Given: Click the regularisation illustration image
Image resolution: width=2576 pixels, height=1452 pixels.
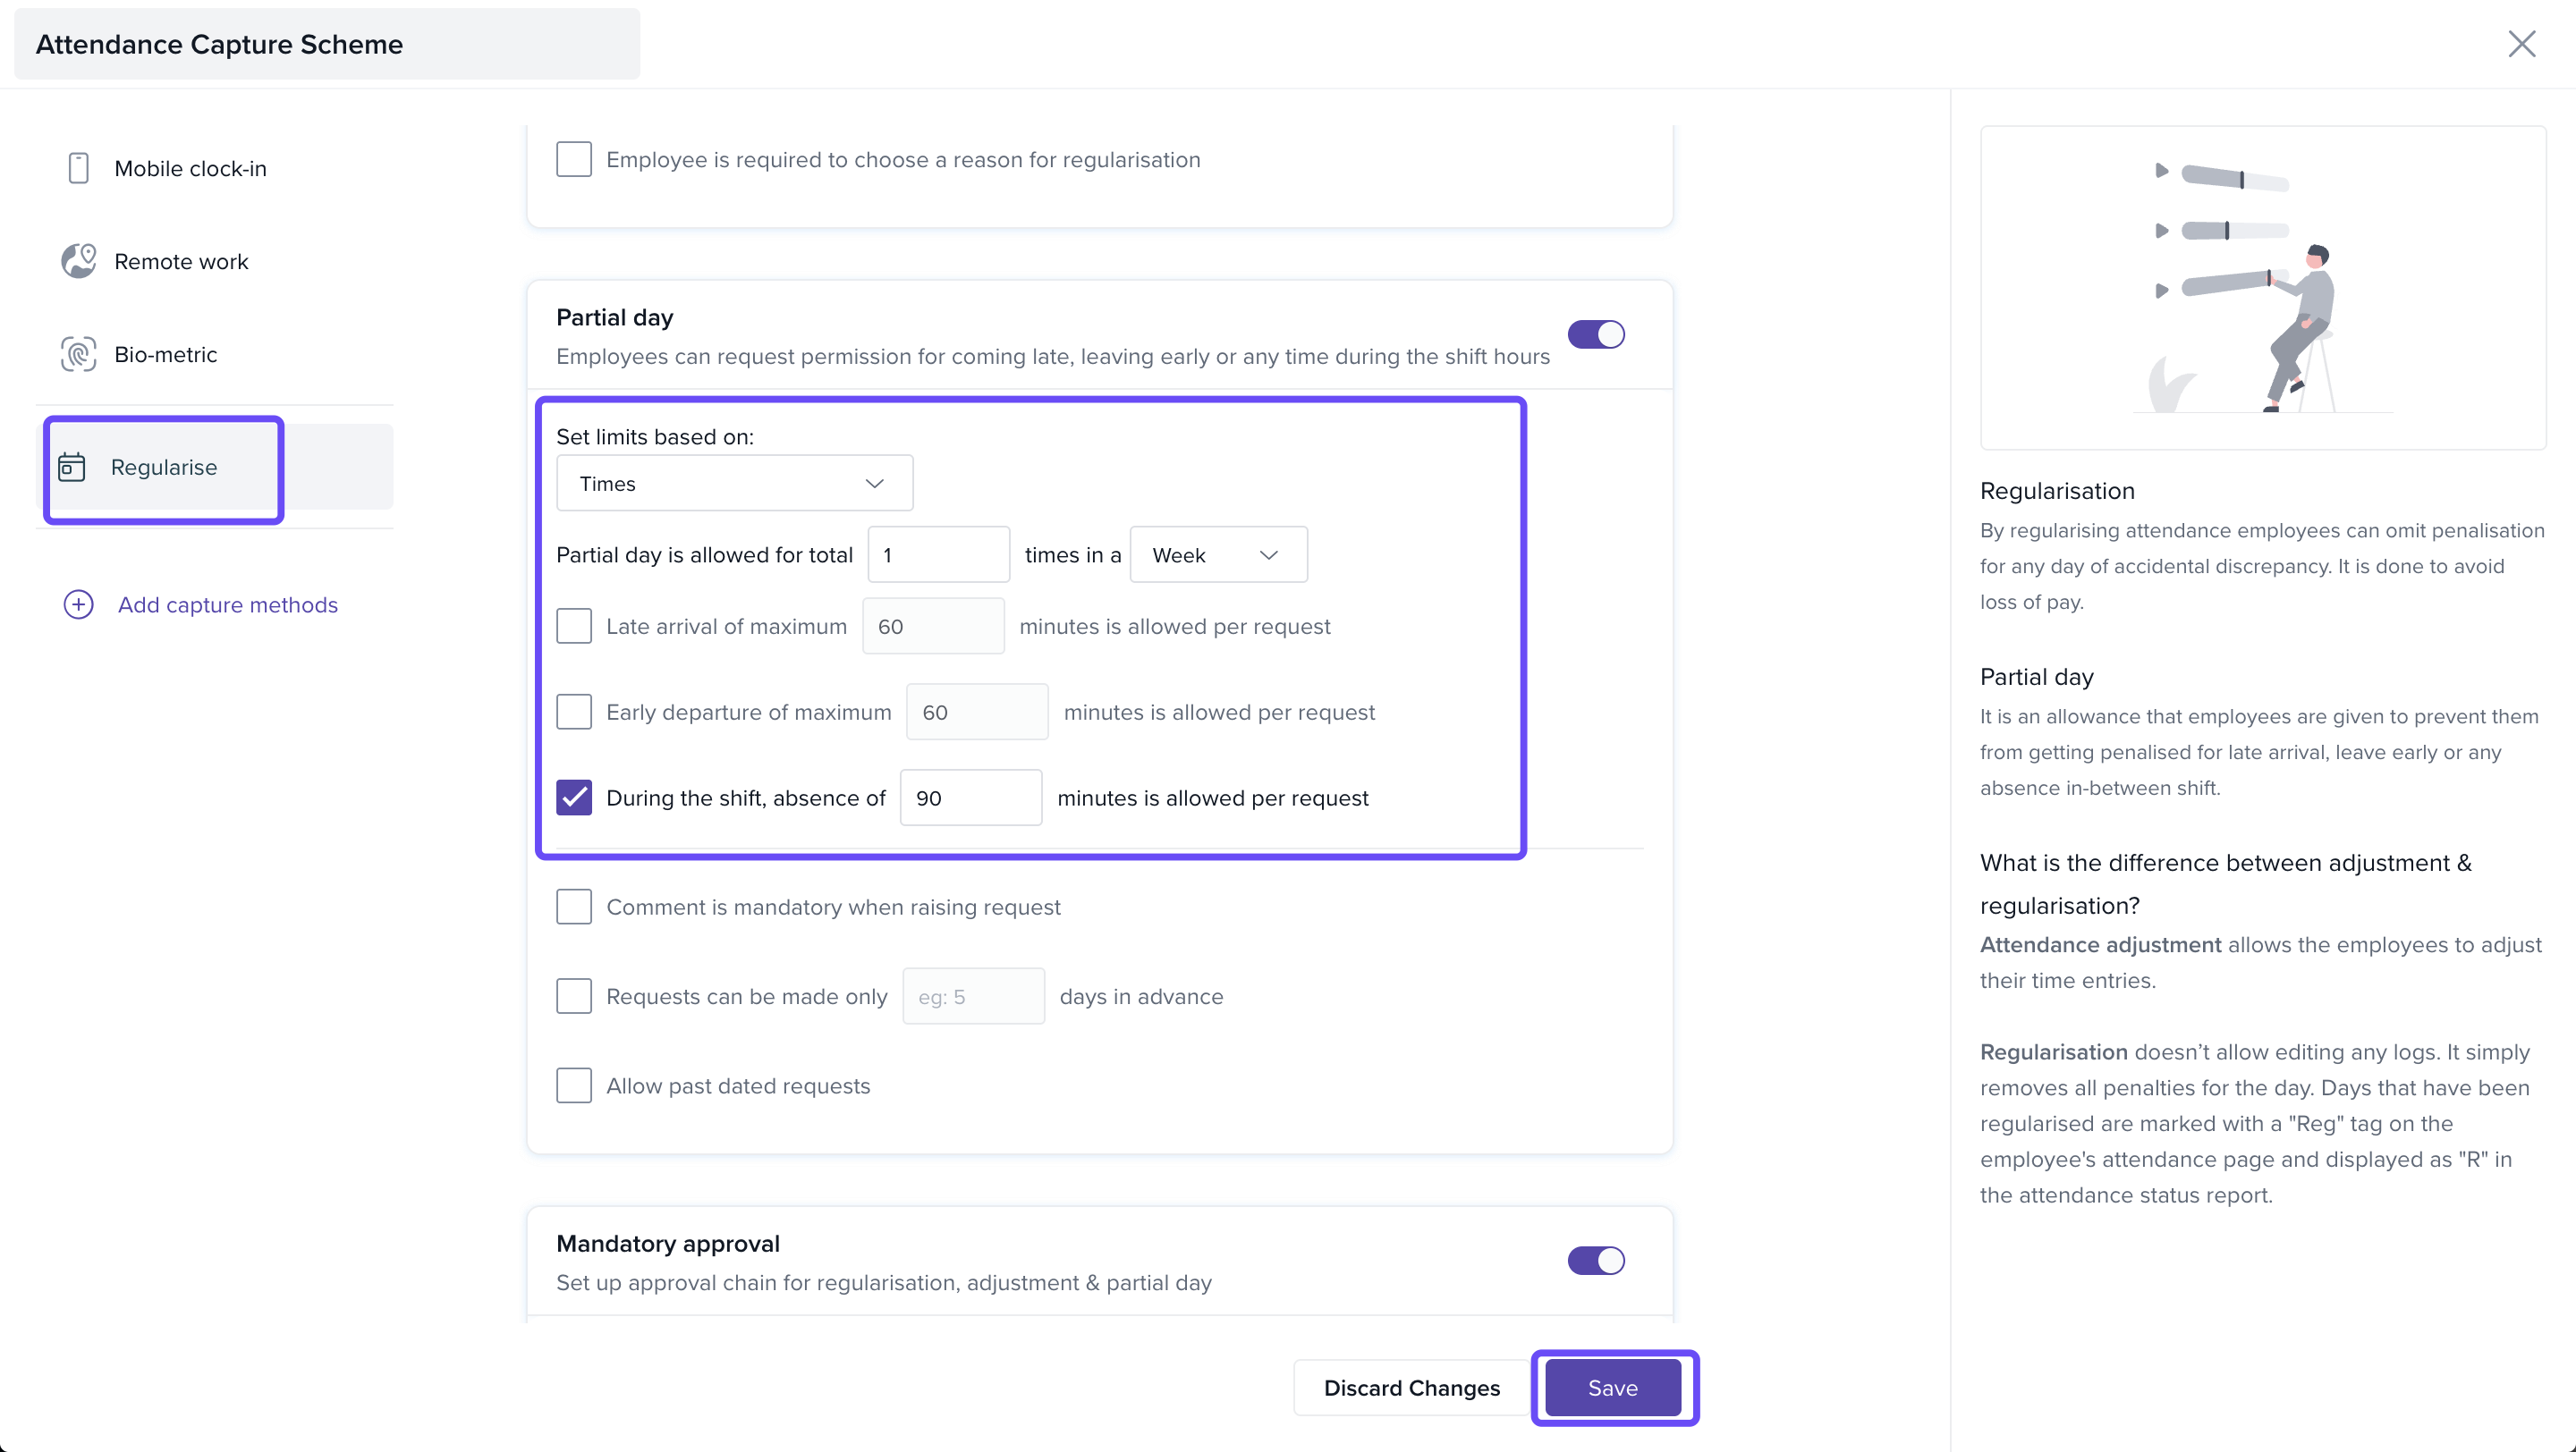Looking at the screenshot, I should coord(2262,288).
